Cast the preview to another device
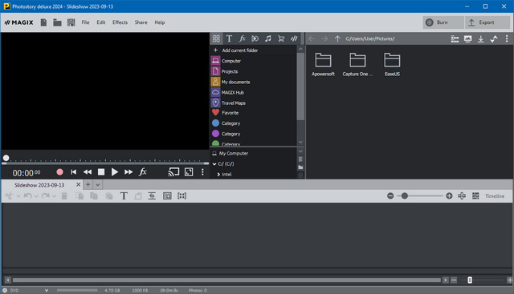 click(x=173, y=172)
